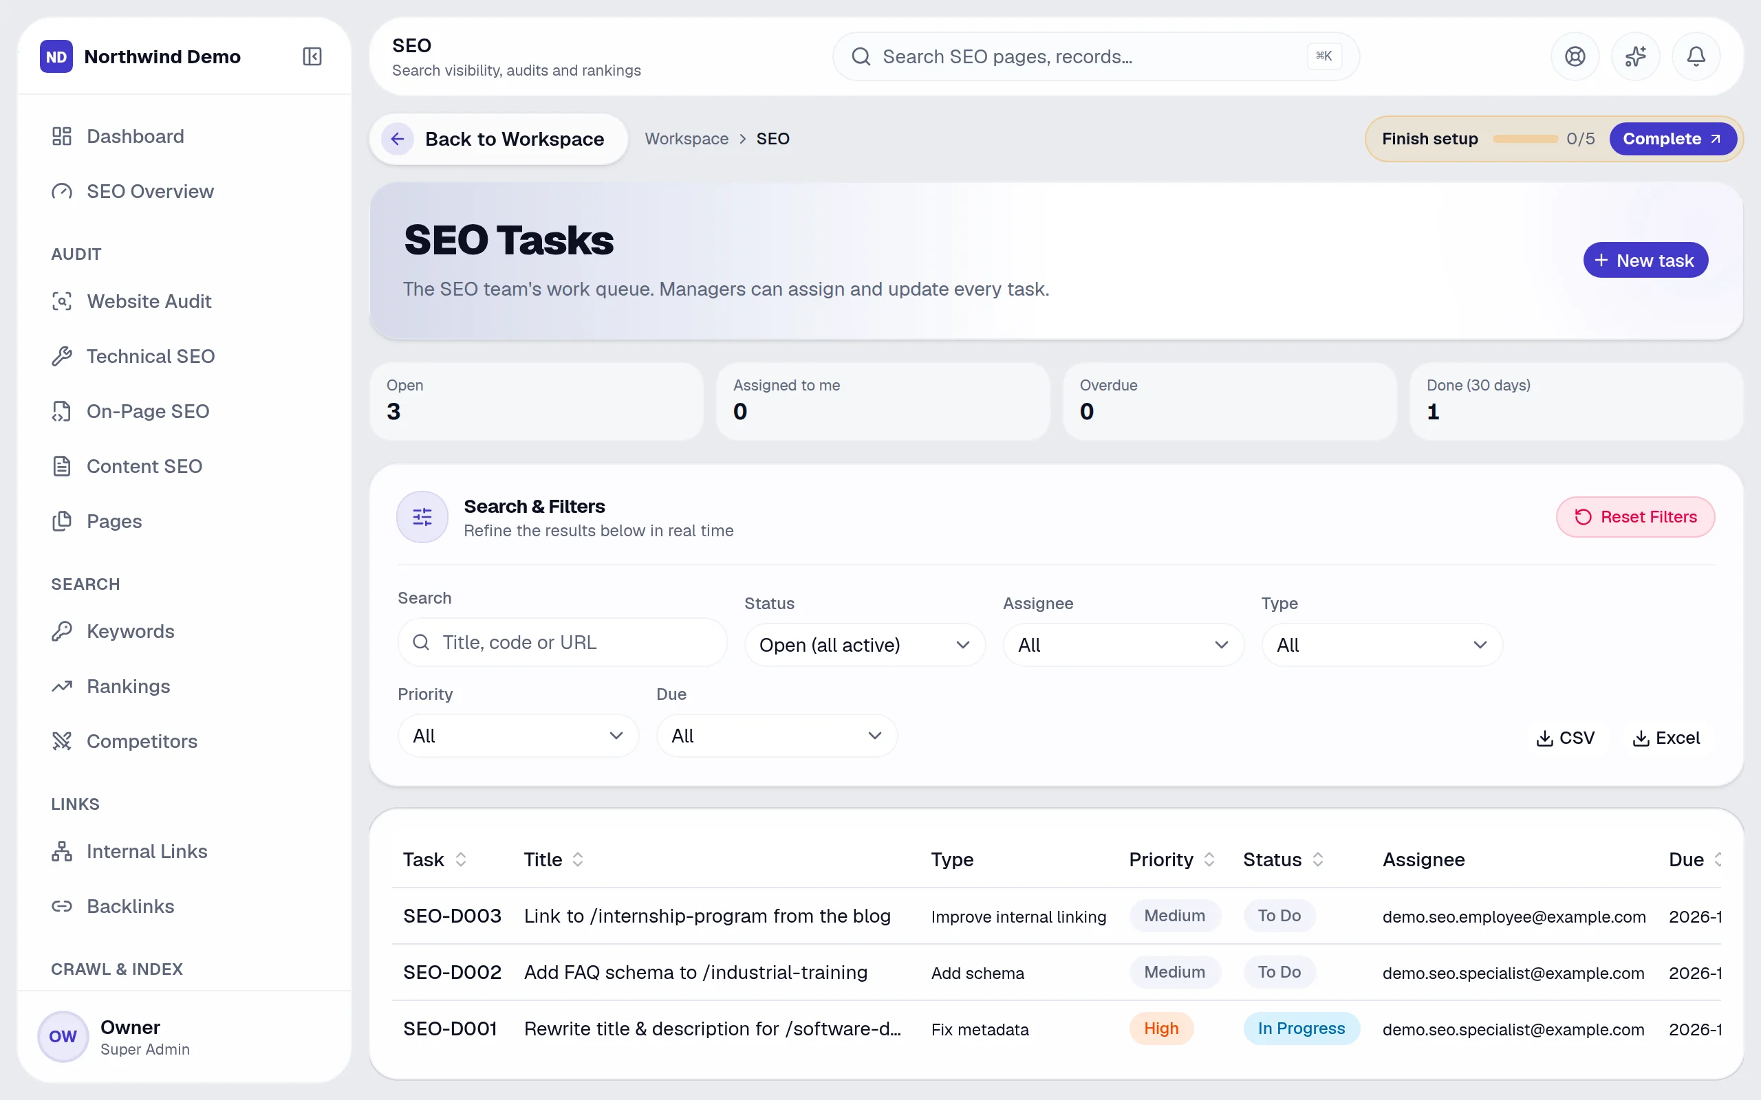Image resolution: width=1761 pixels, height=1100 pixels.
Task: Collapse the sidebar panel icon
Action: pos(312,56)
